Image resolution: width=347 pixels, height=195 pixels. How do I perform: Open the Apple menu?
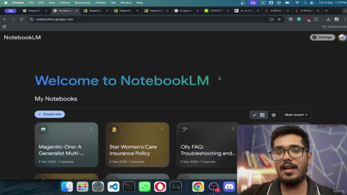[x=6, y=3]
